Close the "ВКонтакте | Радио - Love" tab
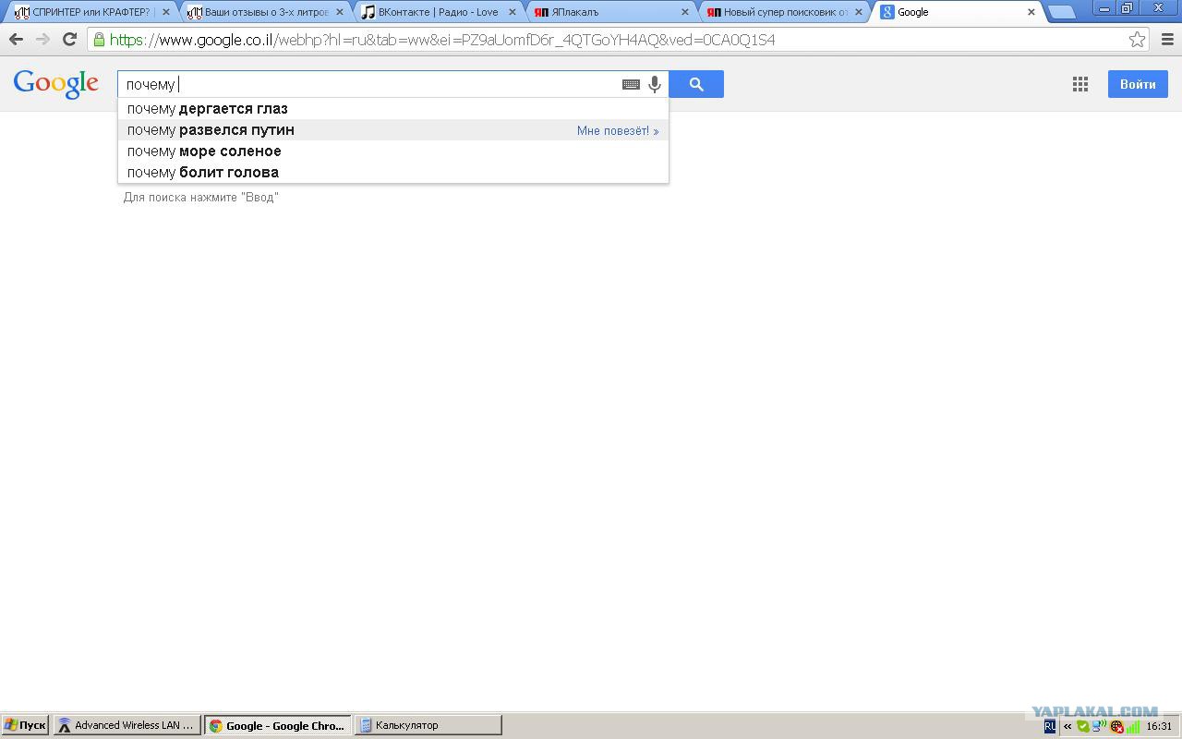This screenshot has height=739, width=1182. [513, 12]
